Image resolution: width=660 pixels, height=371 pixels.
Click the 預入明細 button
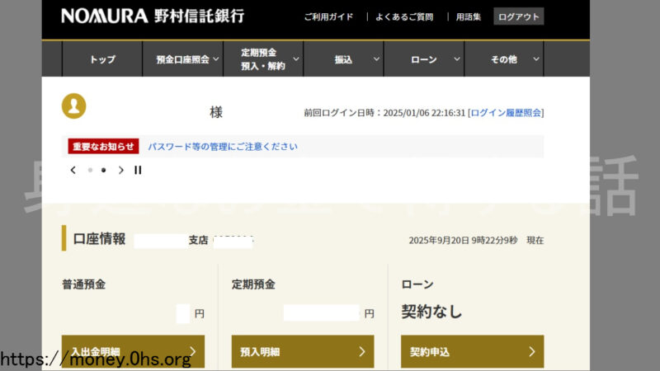303,352
